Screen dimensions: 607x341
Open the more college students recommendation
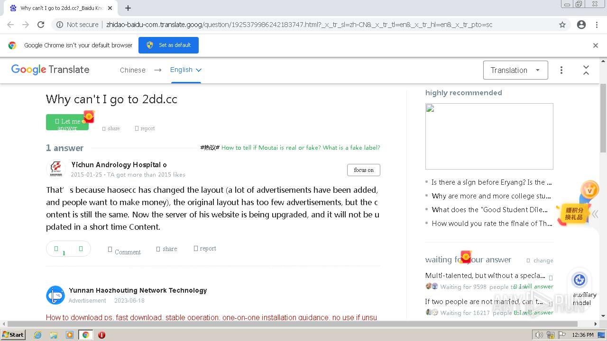[x=492, y=196]
